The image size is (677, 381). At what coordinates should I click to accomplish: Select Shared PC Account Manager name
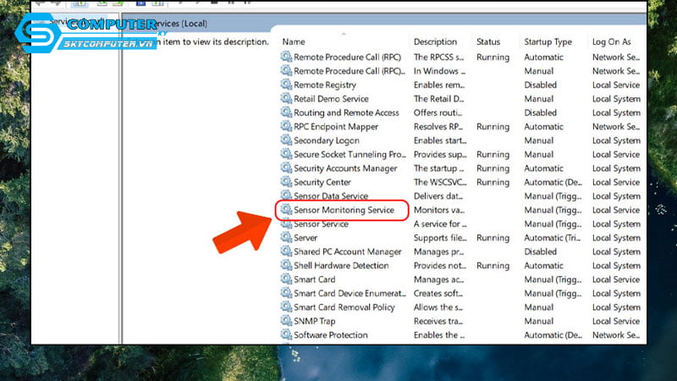[x=348, y=251]
